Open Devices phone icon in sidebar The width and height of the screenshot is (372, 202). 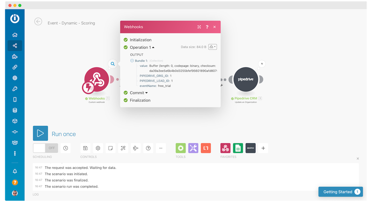pyautogui.click(x=15, y=99)
